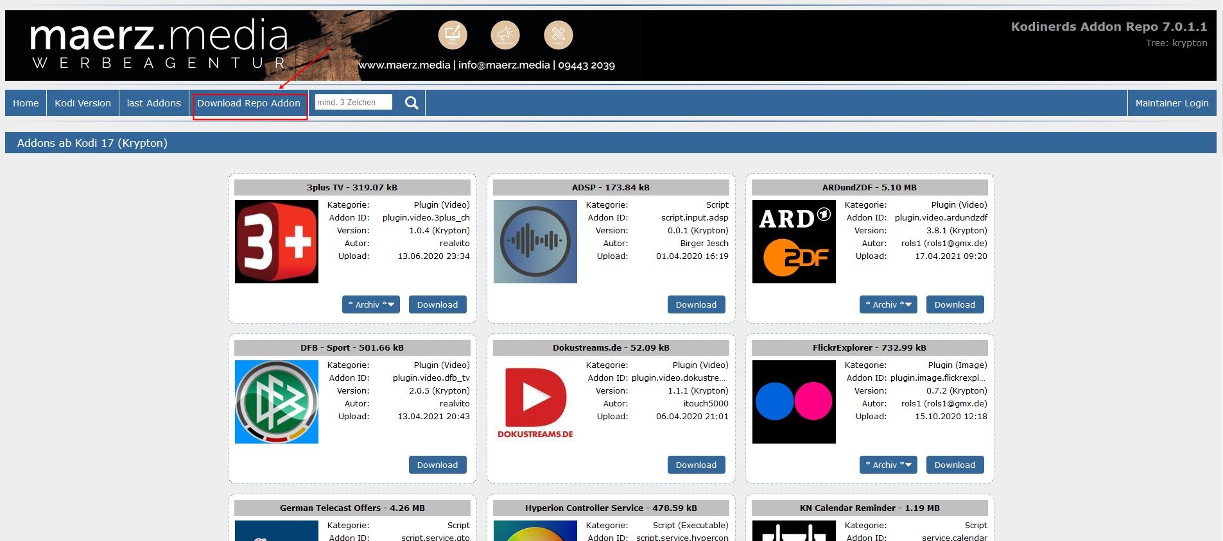Click the 'Addons ab Kodi 17 (Krypton)' heading
The image size is (1223, 541).
[x=92, y=143]
